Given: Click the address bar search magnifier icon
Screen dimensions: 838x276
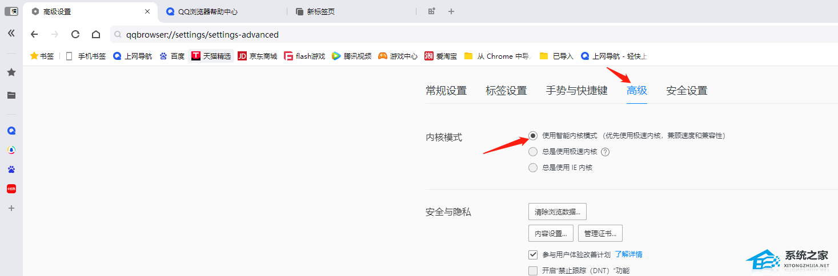Looking at the screenshot, I should pyautogui.click(x=117, y=35).
